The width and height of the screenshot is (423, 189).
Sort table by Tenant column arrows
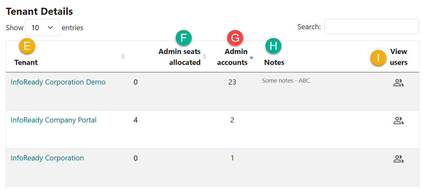point(123,57)
